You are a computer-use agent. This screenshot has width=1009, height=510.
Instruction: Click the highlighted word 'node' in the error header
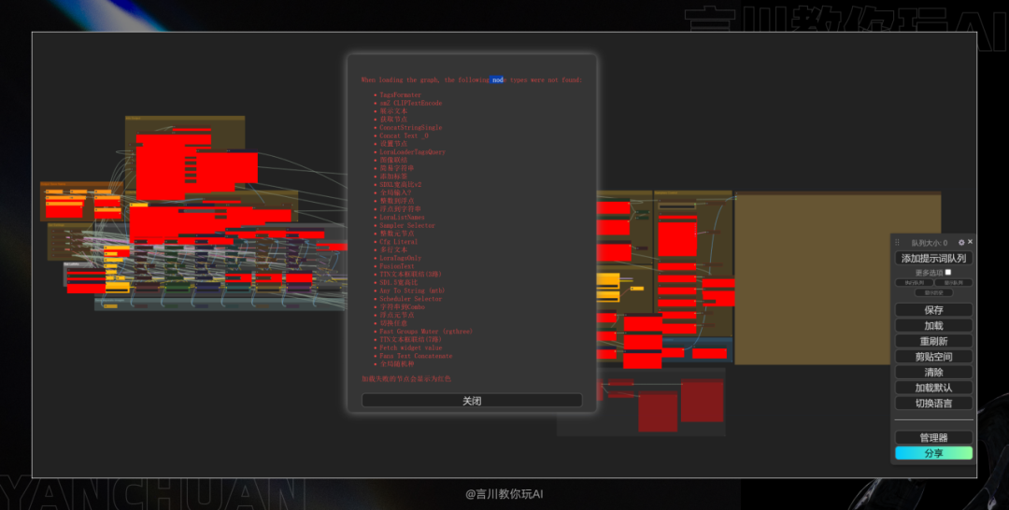[x=497, y=79]
